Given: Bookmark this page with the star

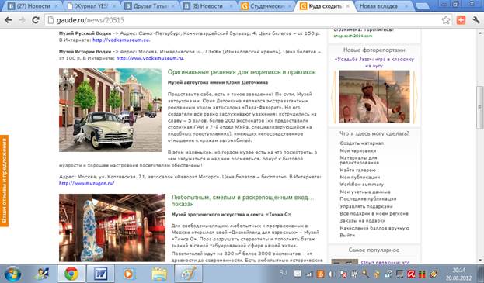Looking at the screenshot, I should [446, 20].
